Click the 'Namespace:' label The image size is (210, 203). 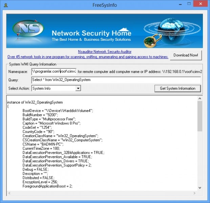(x=18, y=72)
